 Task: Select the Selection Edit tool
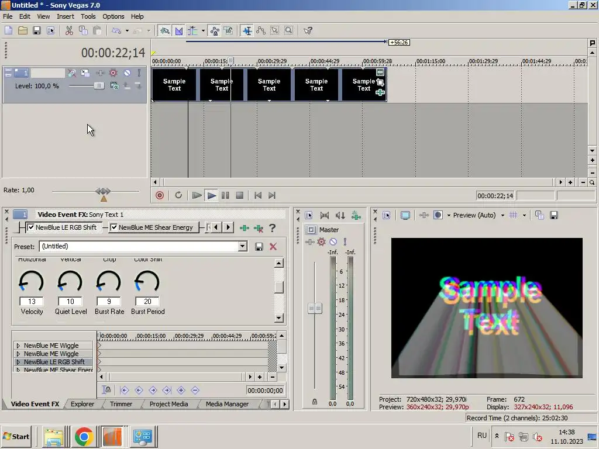pyautogui.click(x=275, y=30)
